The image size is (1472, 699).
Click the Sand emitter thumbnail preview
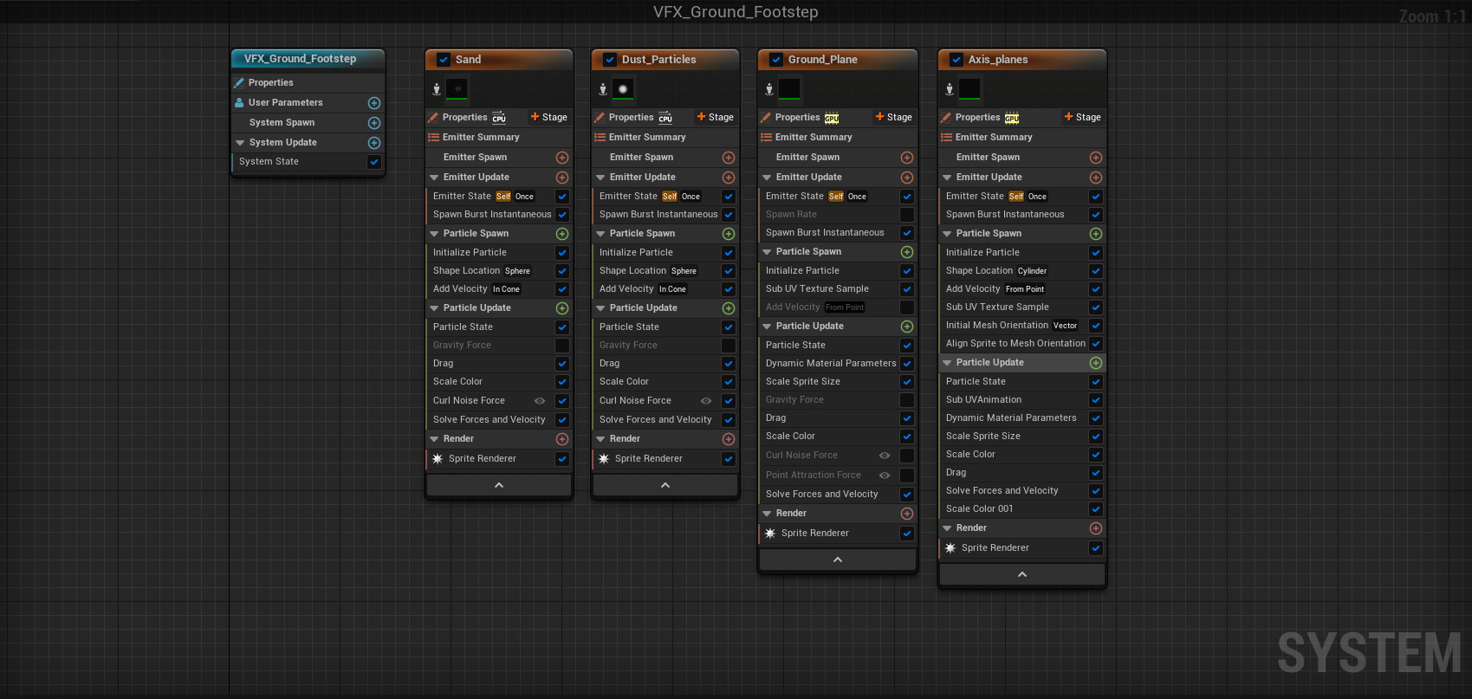point(457,88)
